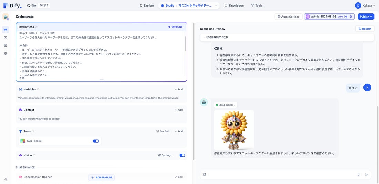Edit the Conversation Opener
This screenshot has width=379, height=184.
178,177
